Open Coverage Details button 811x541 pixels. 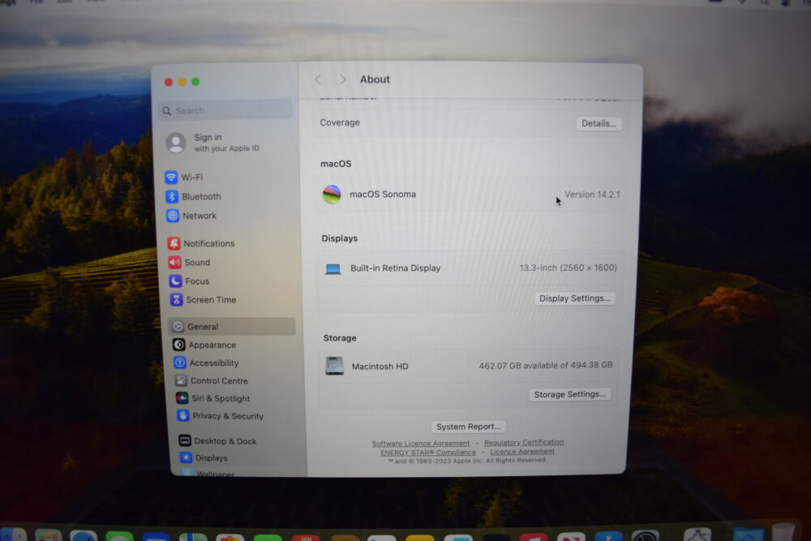click(x=599, y=123)
